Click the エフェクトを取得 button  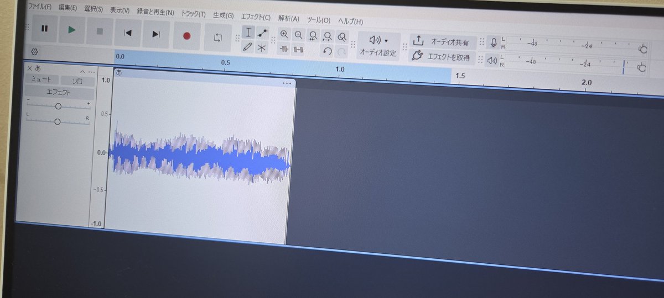click(440, 56)
